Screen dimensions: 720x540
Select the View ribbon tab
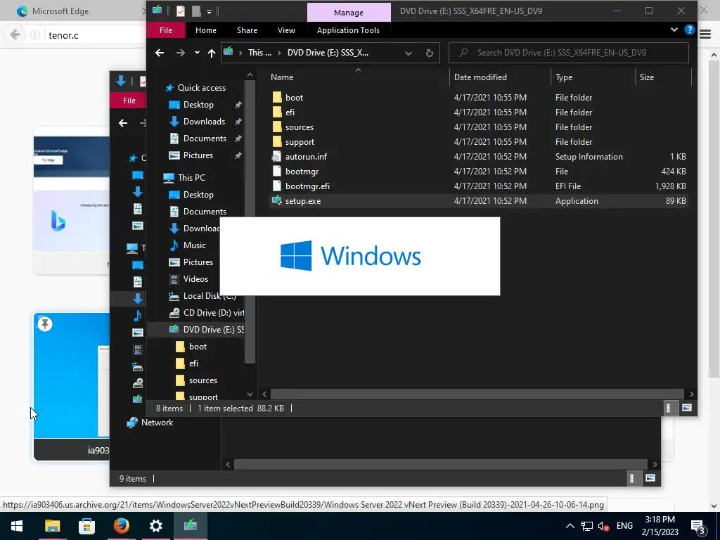(x=287, y=30)
